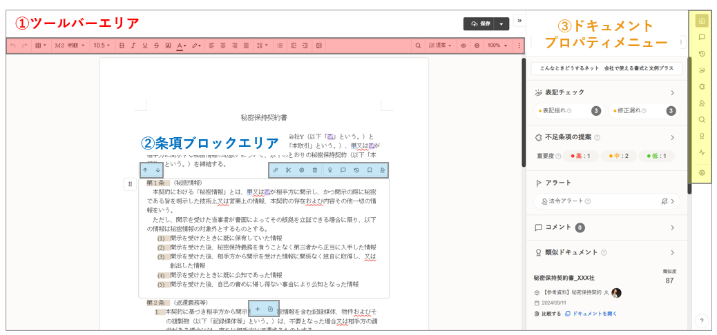The height and width of the screenshot is (335, 717).
Task: Select the font color A swatch in the toolbar
Action: pyautogui.click(x=180, y=45)
